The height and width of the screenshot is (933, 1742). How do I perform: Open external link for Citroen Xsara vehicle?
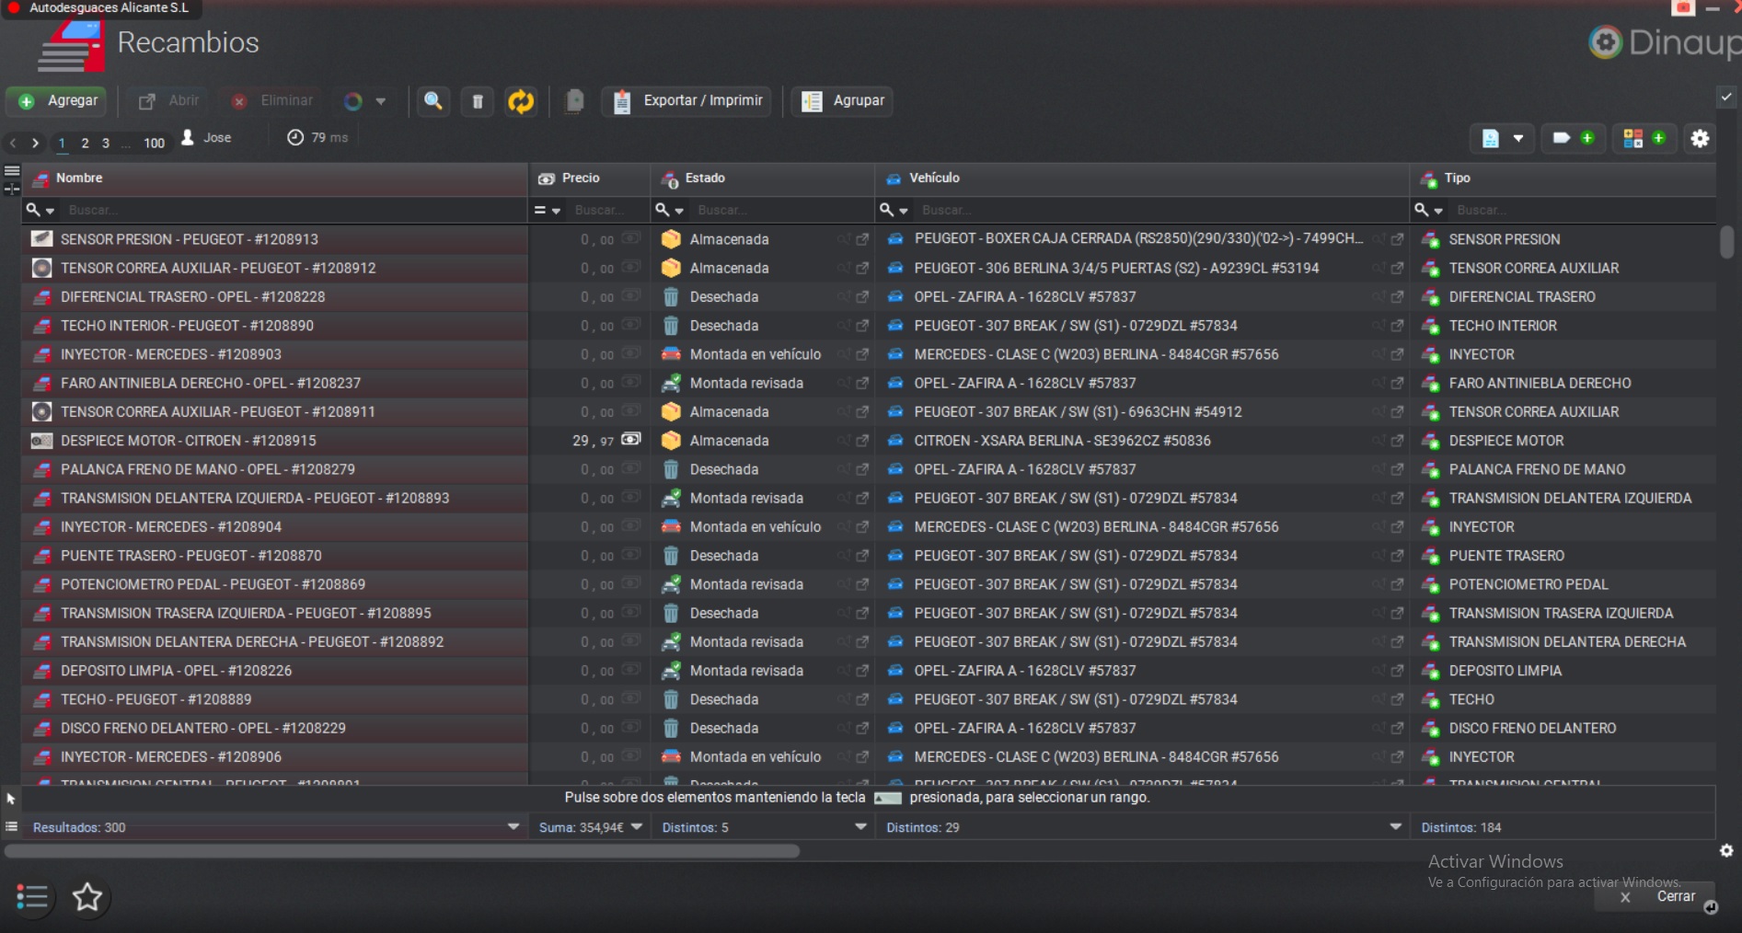[1397, 441]
